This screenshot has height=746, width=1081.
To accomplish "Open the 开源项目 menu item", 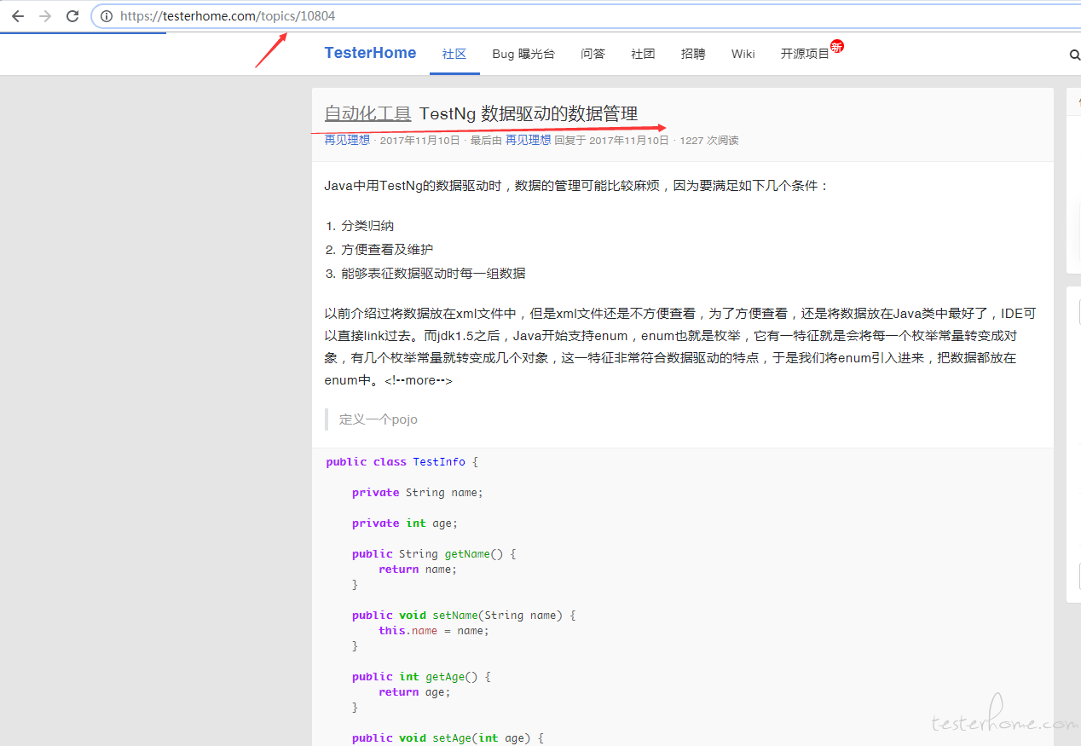I will 805,54.
